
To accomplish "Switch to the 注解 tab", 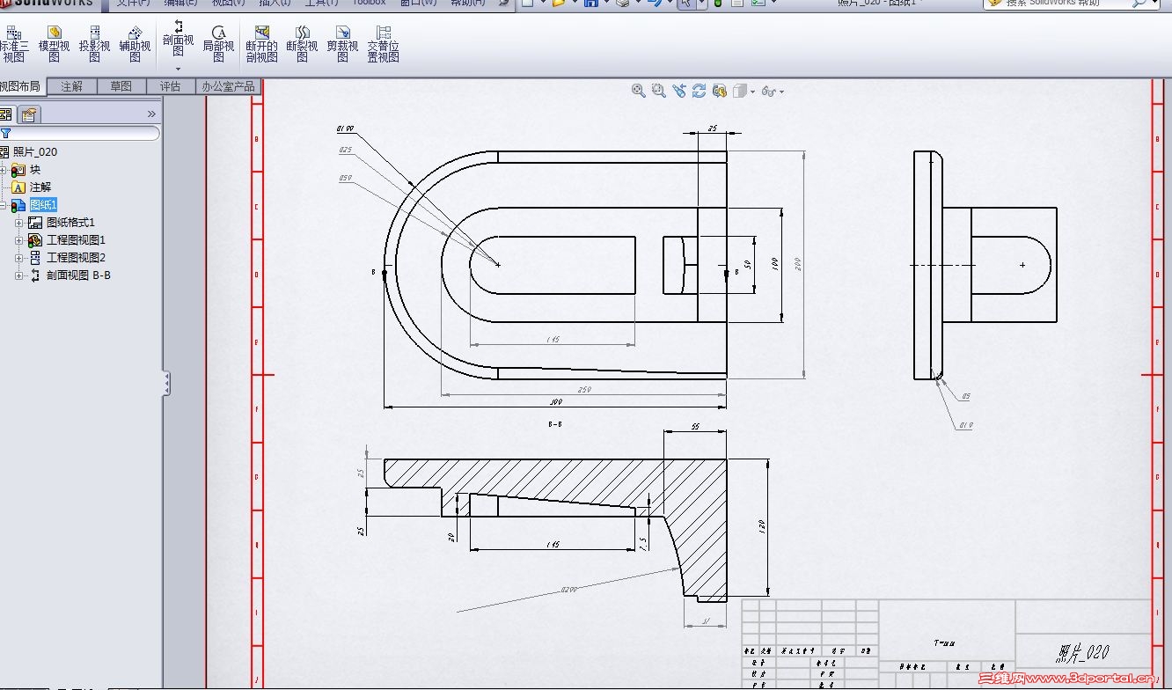I will tap(71, 86).
